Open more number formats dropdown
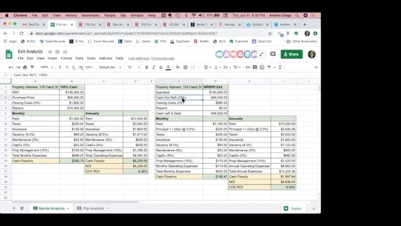The width and height of the screenshot is (401, 226). click(89, 67)
